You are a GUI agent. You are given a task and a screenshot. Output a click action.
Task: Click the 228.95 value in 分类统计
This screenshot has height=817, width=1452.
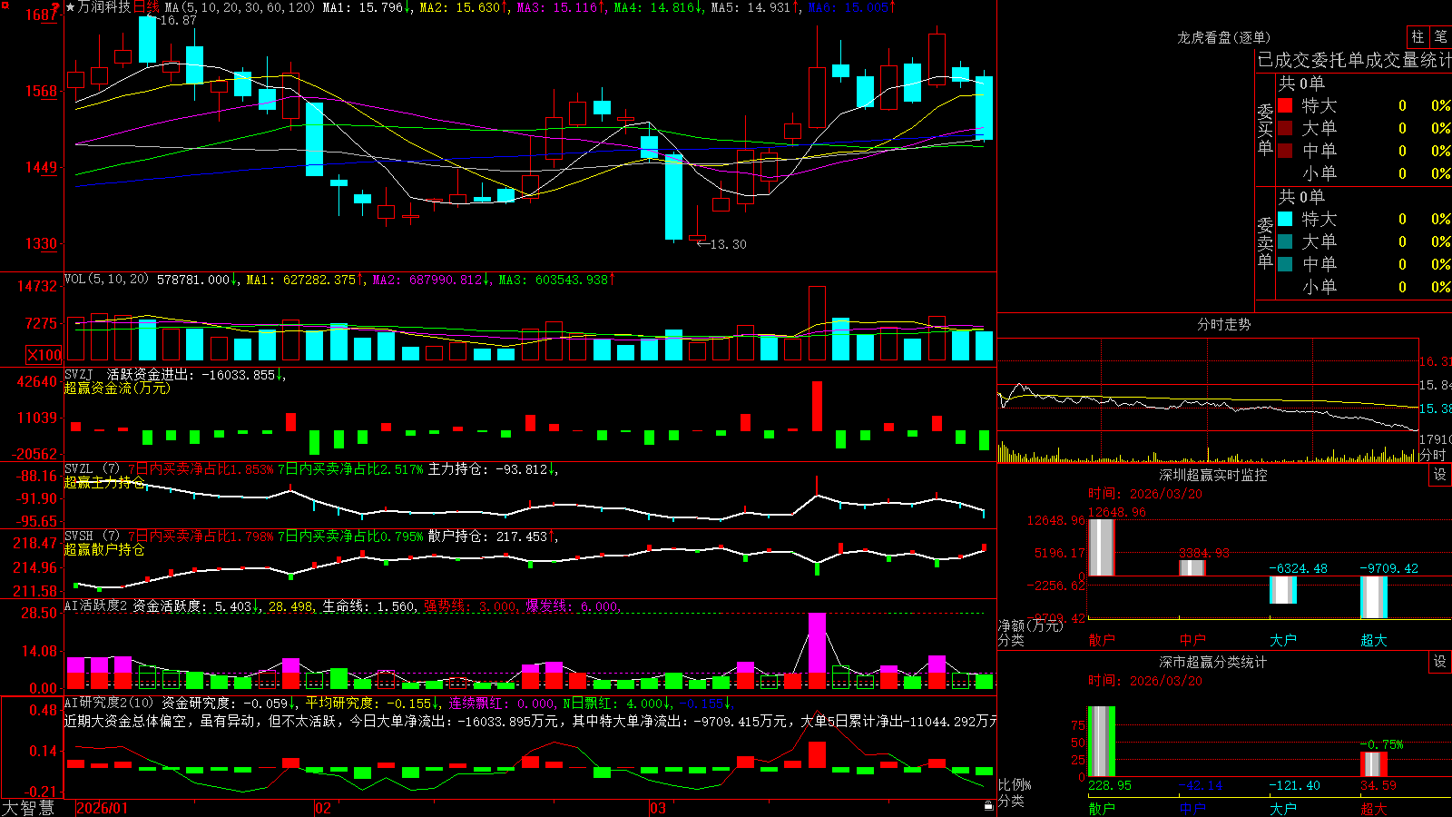1109,785
